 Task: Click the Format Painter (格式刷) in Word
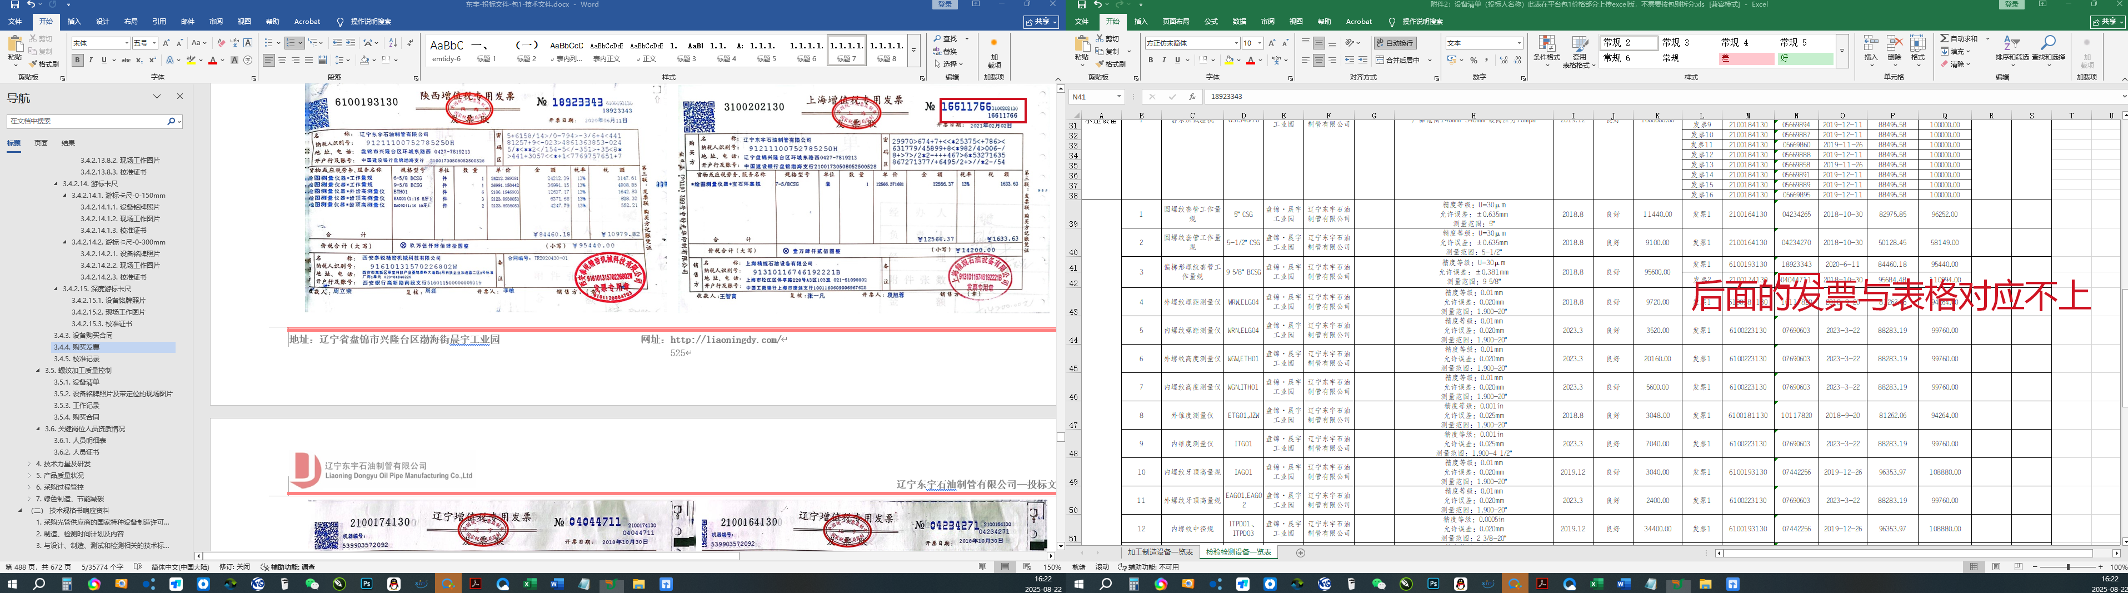(x=44, y=63)
